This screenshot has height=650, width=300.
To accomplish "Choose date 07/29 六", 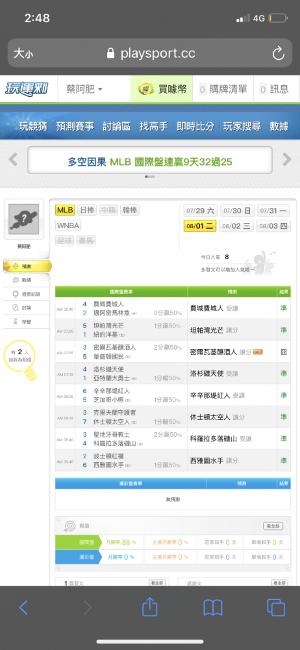I will [200, 211].
